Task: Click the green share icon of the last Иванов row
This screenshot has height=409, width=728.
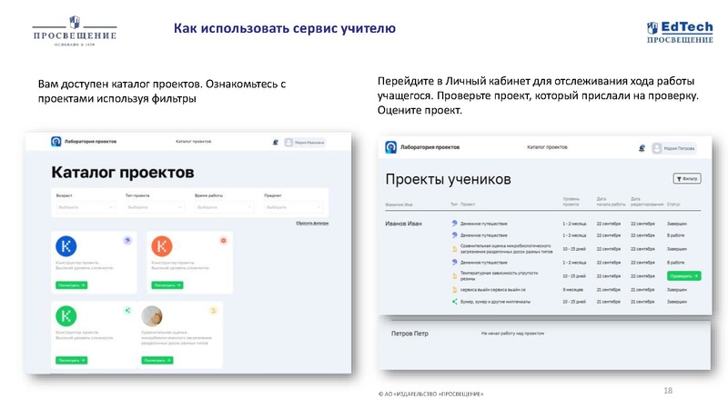Action: (x=454, y=302)
